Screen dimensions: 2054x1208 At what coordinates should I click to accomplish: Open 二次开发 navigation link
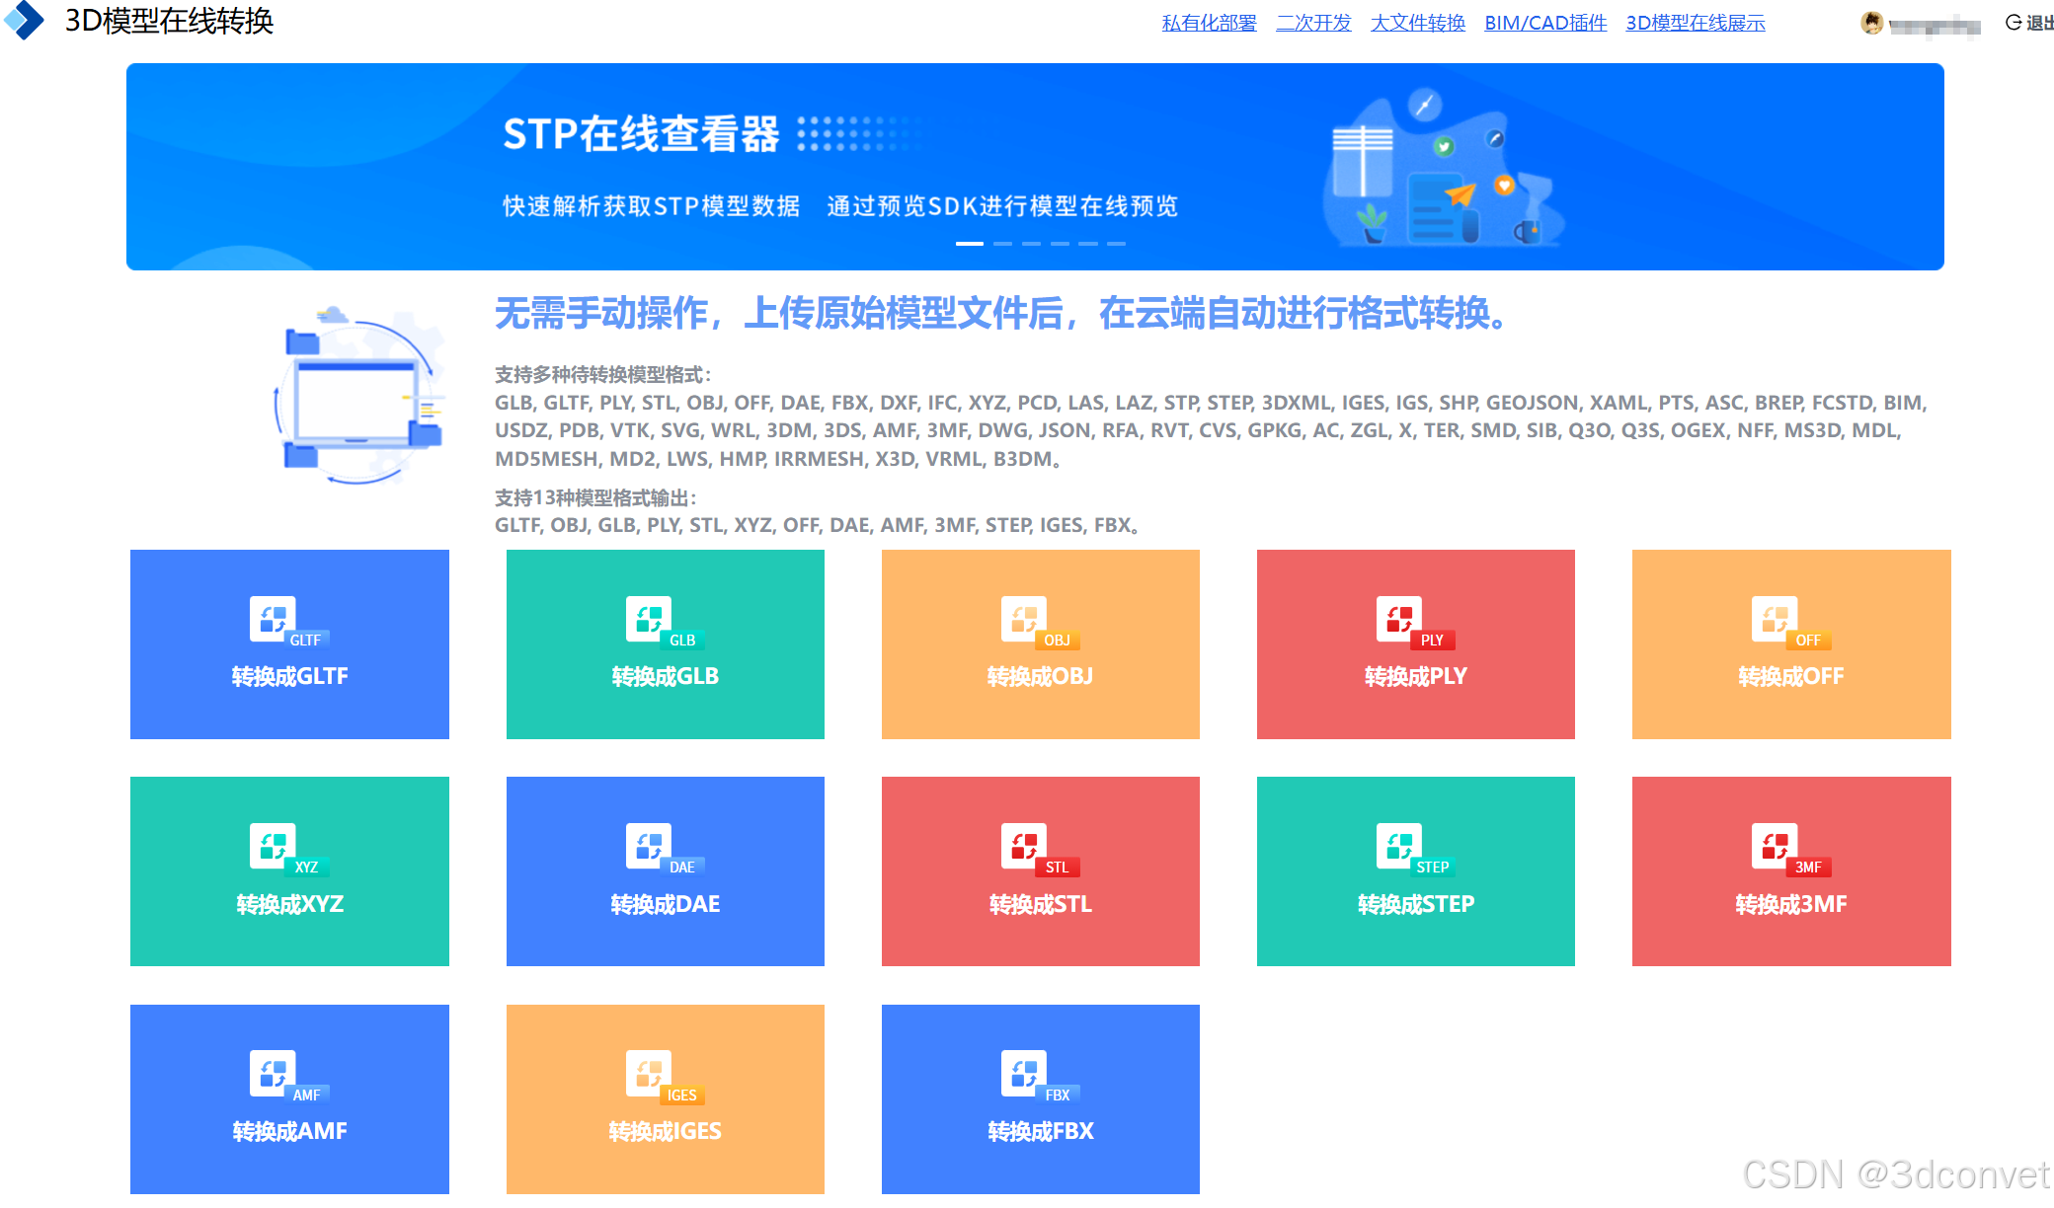1313,23
